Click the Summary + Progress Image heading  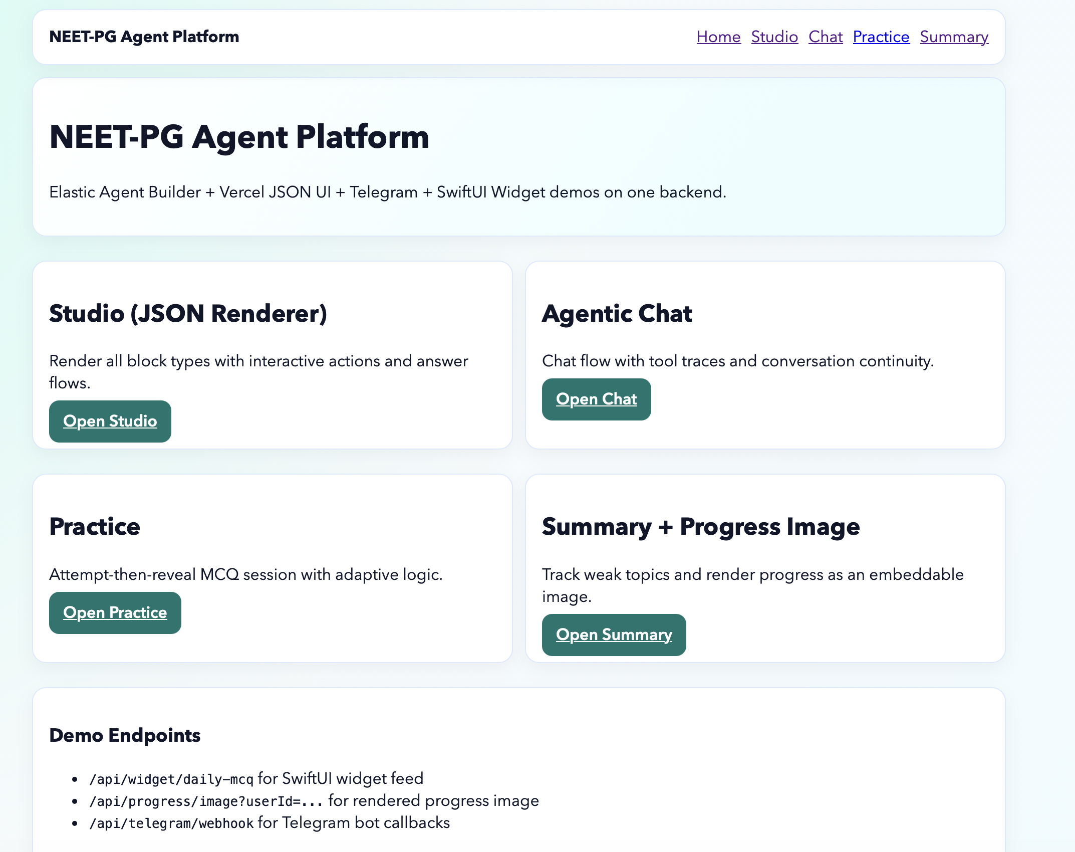pos(700,527)
